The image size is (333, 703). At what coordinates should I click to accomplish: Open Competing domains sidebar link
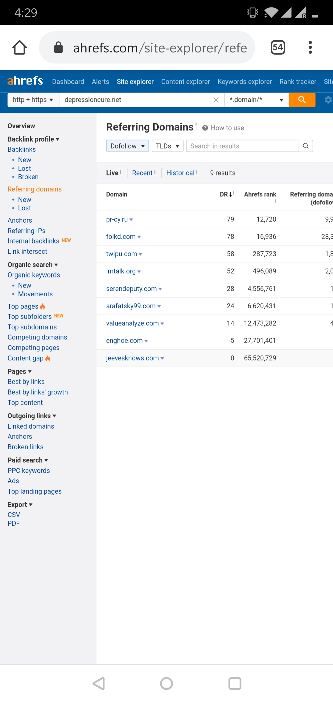[x=37, y=337]
